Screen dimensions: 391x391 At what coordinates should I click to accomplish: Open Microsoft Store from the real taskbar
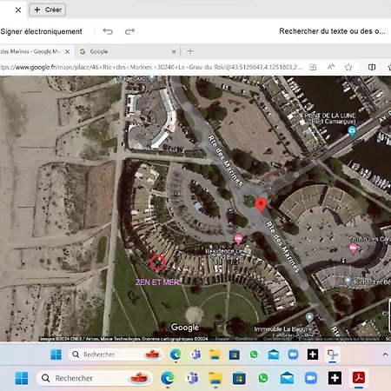click(x=239, y=378)
